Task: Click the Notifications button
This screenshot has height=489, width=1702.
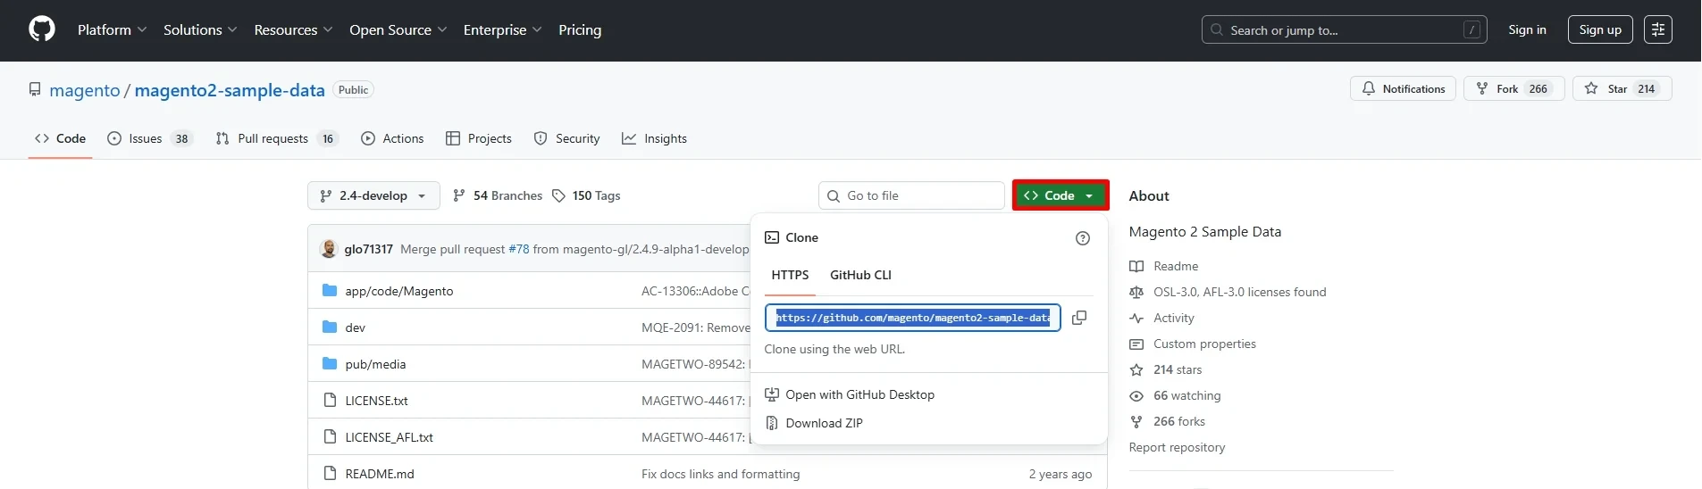Action: pyautogui.click(x=1403, y=88)
